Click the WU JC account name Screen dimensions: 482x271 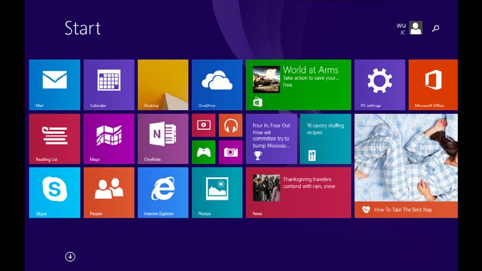[x=401, y=28]
